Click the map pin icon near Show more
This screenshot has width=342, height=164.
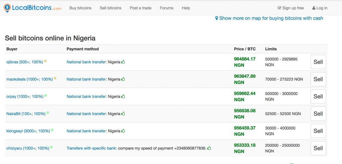pos(216,18)
